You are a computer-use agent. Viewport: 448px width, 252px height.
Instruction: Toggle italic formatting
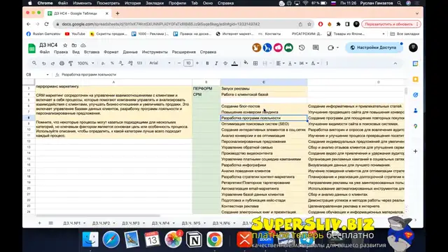216,63
